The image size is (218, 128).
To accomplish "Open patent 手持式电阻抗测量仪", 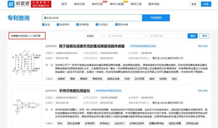I will coord(75,91).
